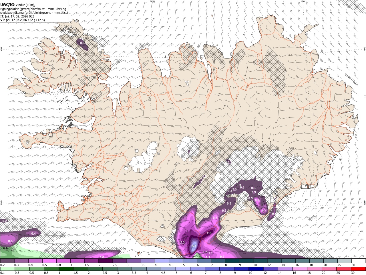Pick white swatch after 30 in top row

359,261
